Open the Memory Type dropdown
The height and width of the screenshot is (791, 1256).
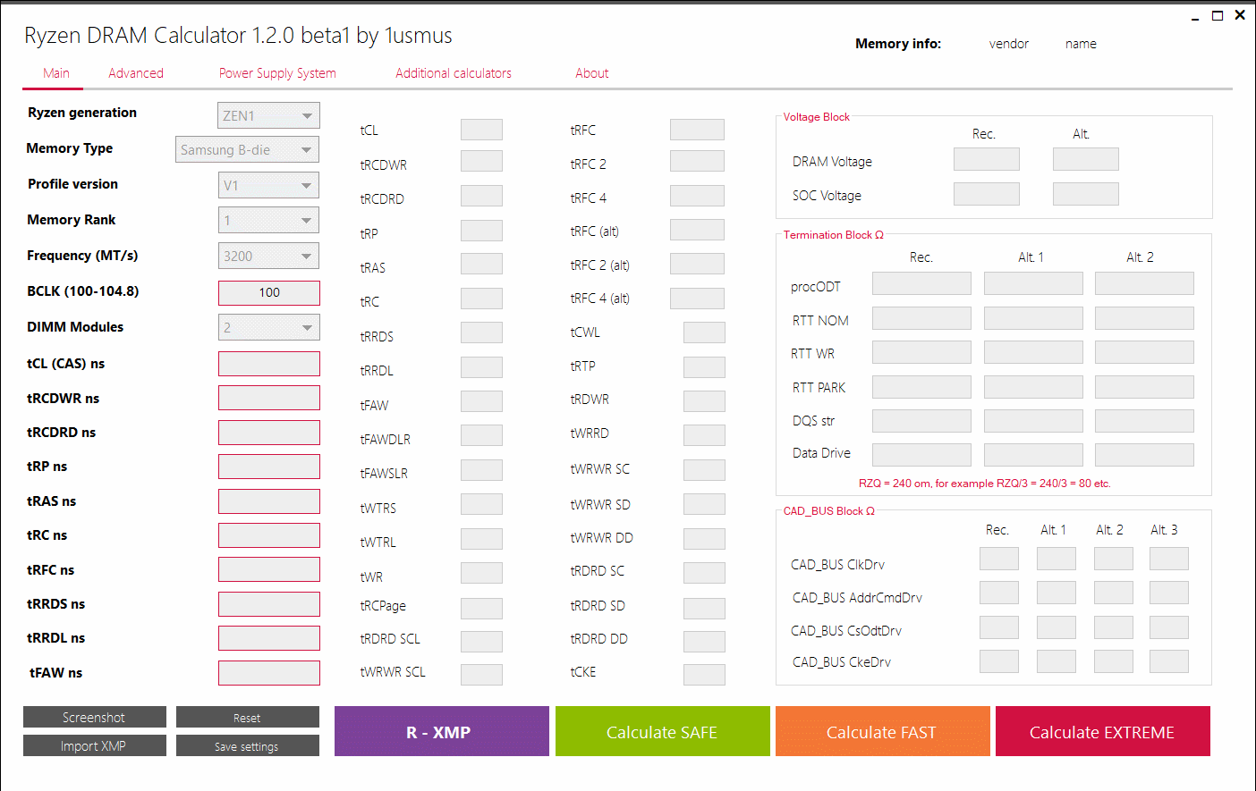pyautogui.click(x=247, y=149)
